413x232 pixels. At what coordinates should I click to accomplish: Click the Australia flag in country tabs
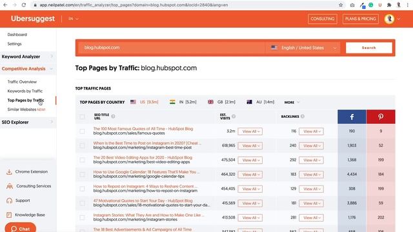(249, 102)
